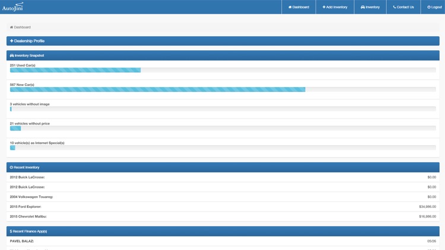Screen dimensions: 445x250
Task: Click the 3 vehicles without image bar
Action: (x=223, y=109)
